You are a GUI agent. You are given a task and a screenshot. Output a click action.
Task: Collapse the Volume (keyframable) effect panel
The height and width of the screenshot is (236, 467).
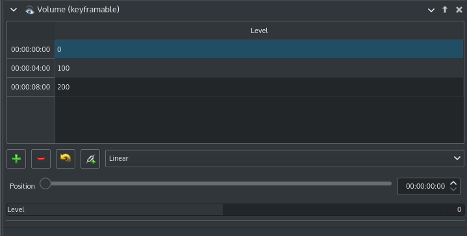pyautogui.click(x=14, y=10)
